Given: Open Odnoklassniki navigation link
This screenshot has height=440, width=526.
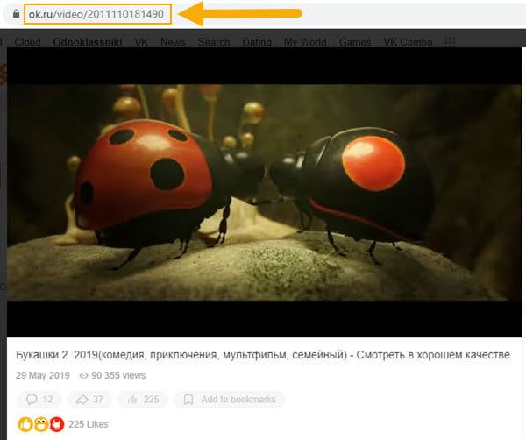Looking at the screenshot, I should (x=88, y=42).
